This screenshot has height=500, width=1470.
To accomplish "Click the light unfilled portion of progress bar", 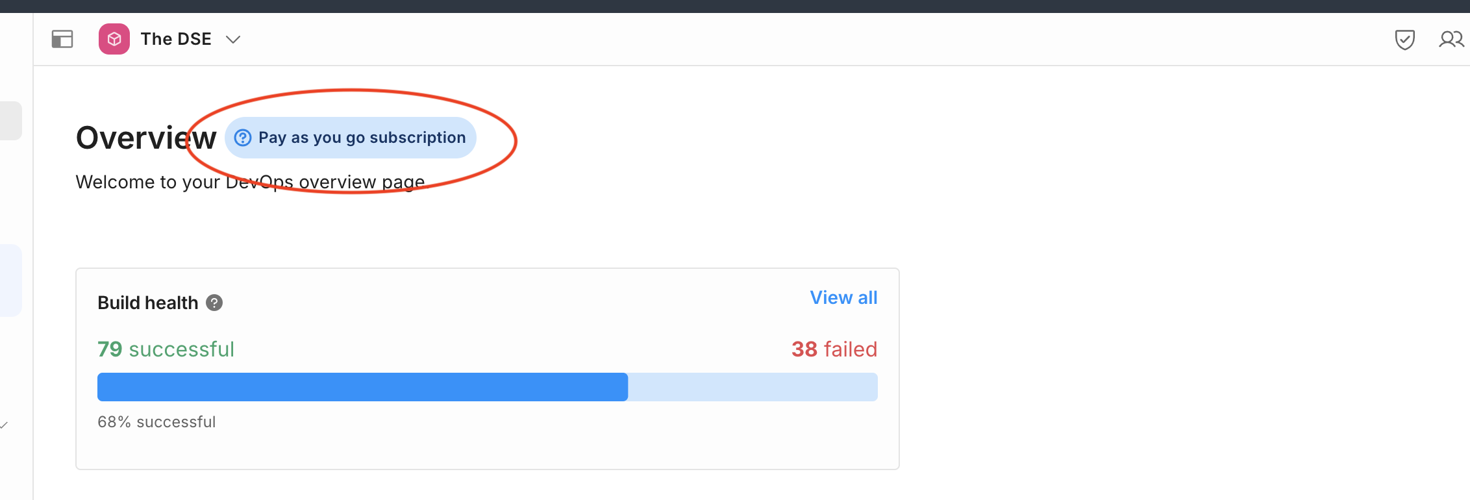I will coord(753,387).
